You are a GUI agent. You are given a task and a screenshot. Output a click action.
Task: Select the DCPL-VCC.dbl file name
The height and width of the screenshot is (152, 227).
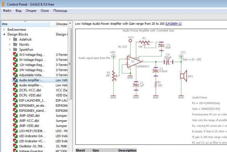tap(30, 90)
